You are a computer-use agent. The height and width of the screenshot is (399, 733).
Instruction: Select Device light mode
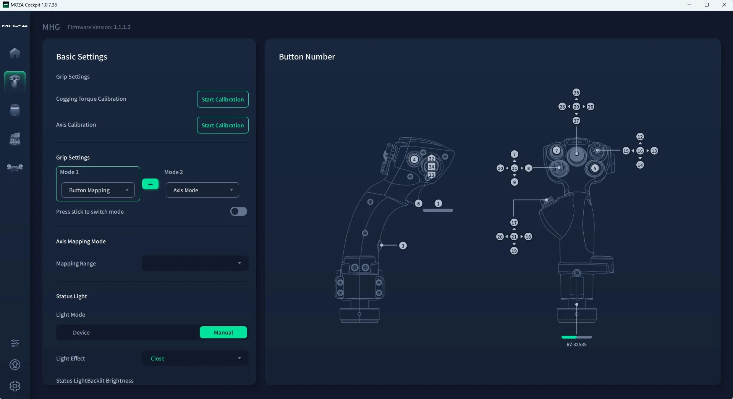[x=81, y=333]
